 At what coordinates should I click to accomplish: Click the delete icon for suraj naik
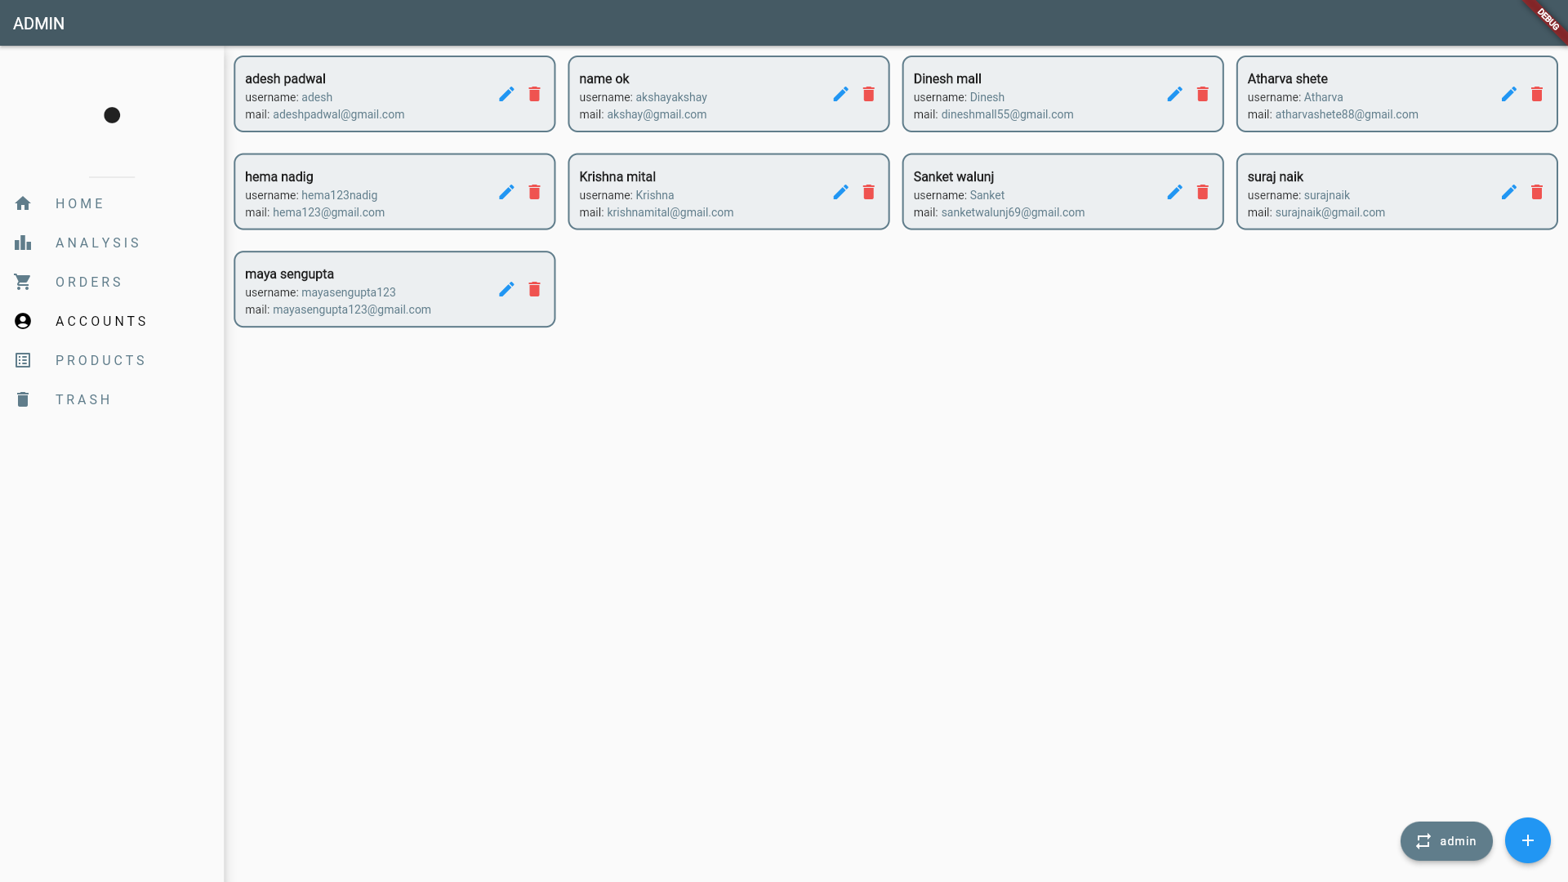coord(1537,192)
